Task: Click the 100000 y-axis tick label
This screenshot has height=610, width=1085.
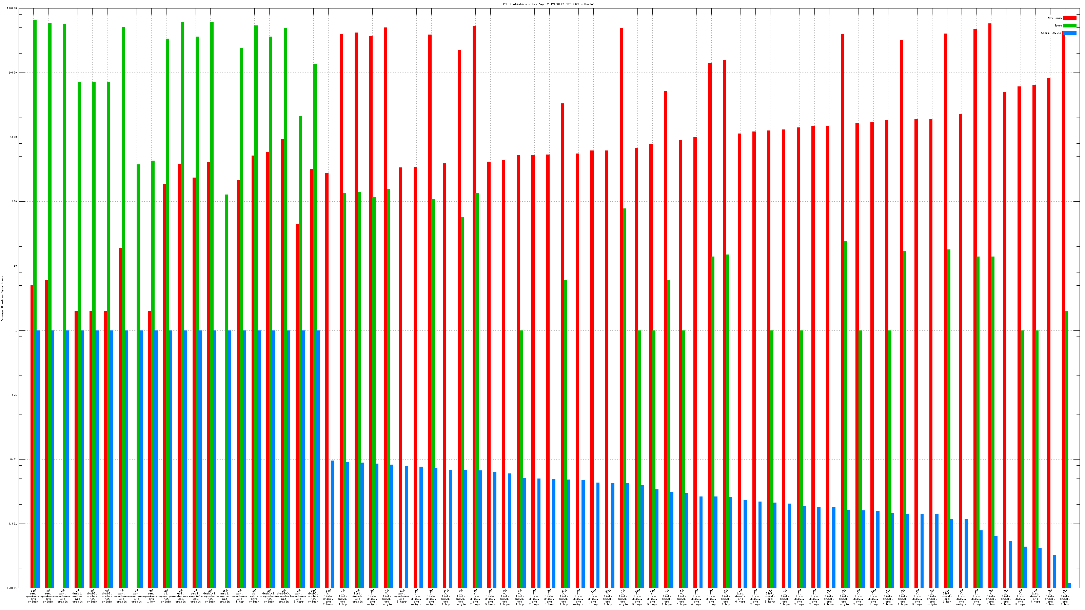Action: pyautogui.click(x=12, y=8)
